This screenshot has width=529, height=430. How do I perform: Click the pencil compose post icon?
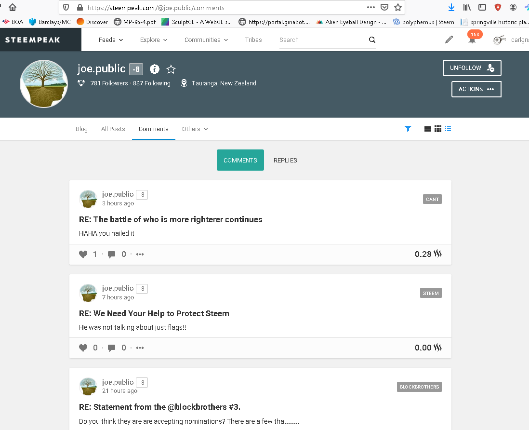[x=449, y=40]
